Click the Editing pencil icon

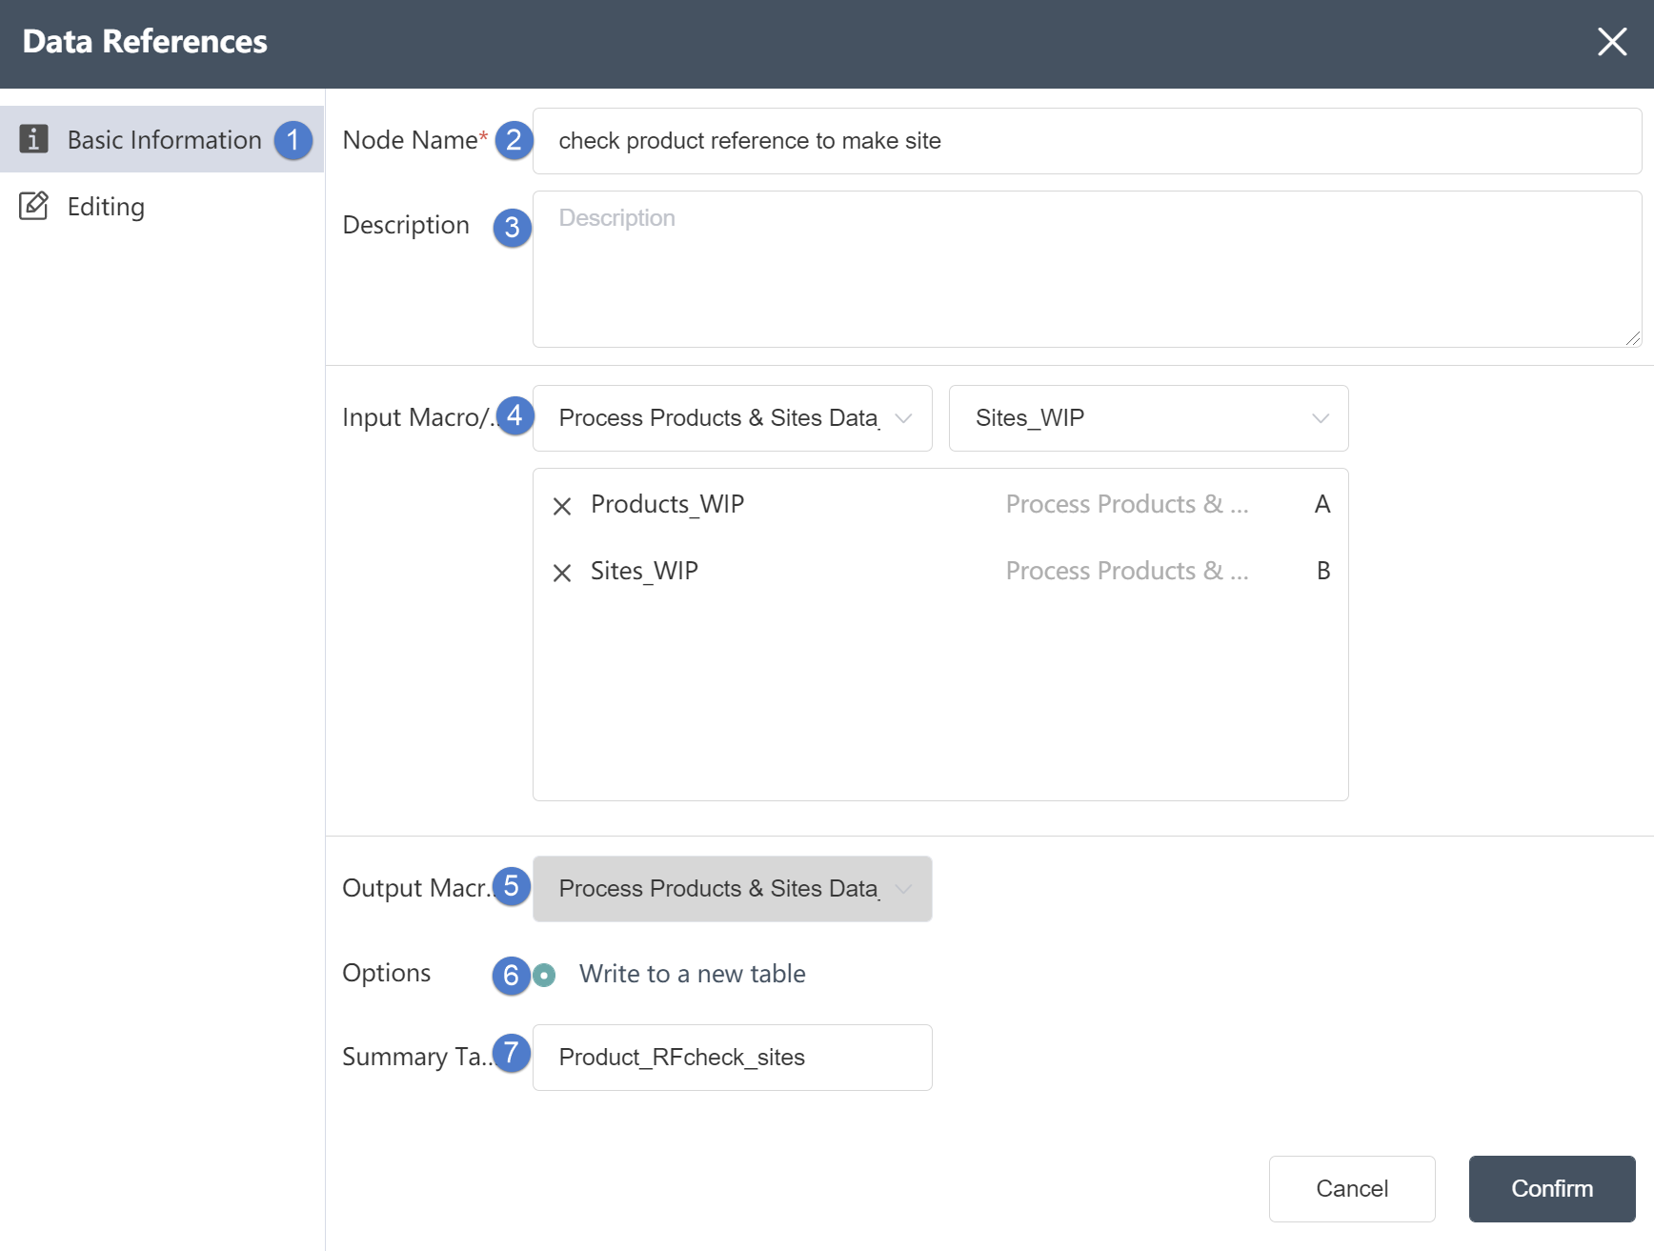pyautogui.click(x=33, y=206)
